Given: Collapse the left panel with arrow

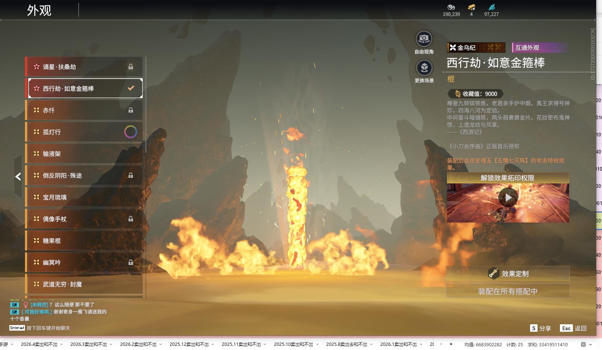Looking at the screenshot, I should tap(18, 177).
